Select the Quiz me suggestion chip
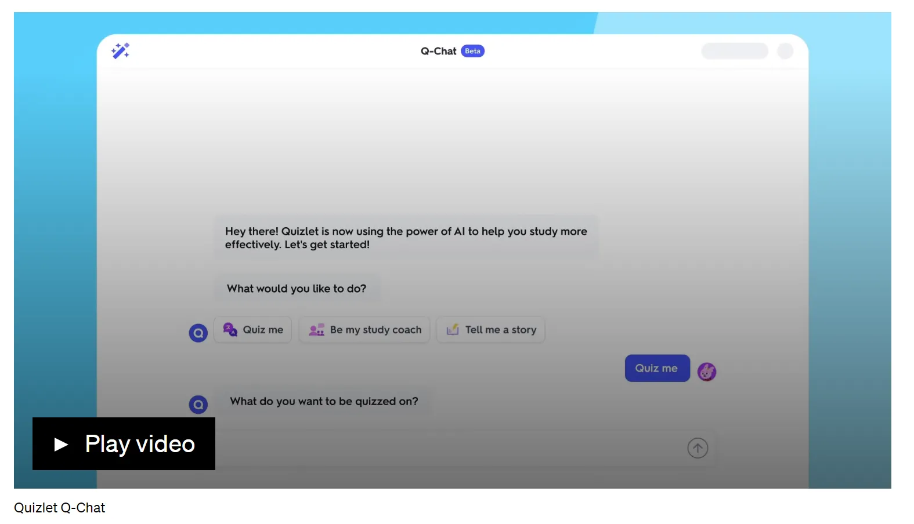 (x=253, y=330)
